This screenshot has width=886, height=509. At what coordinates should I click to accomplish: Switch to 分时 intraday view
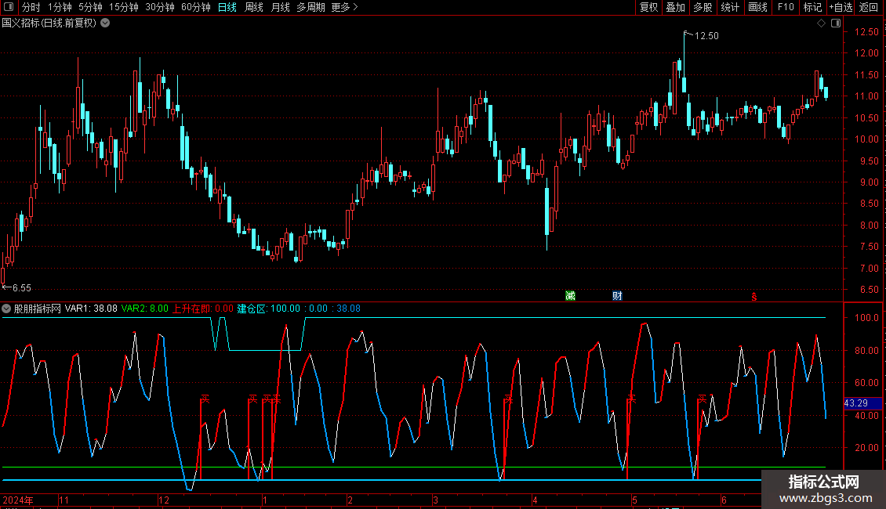(x=31, y=7)
